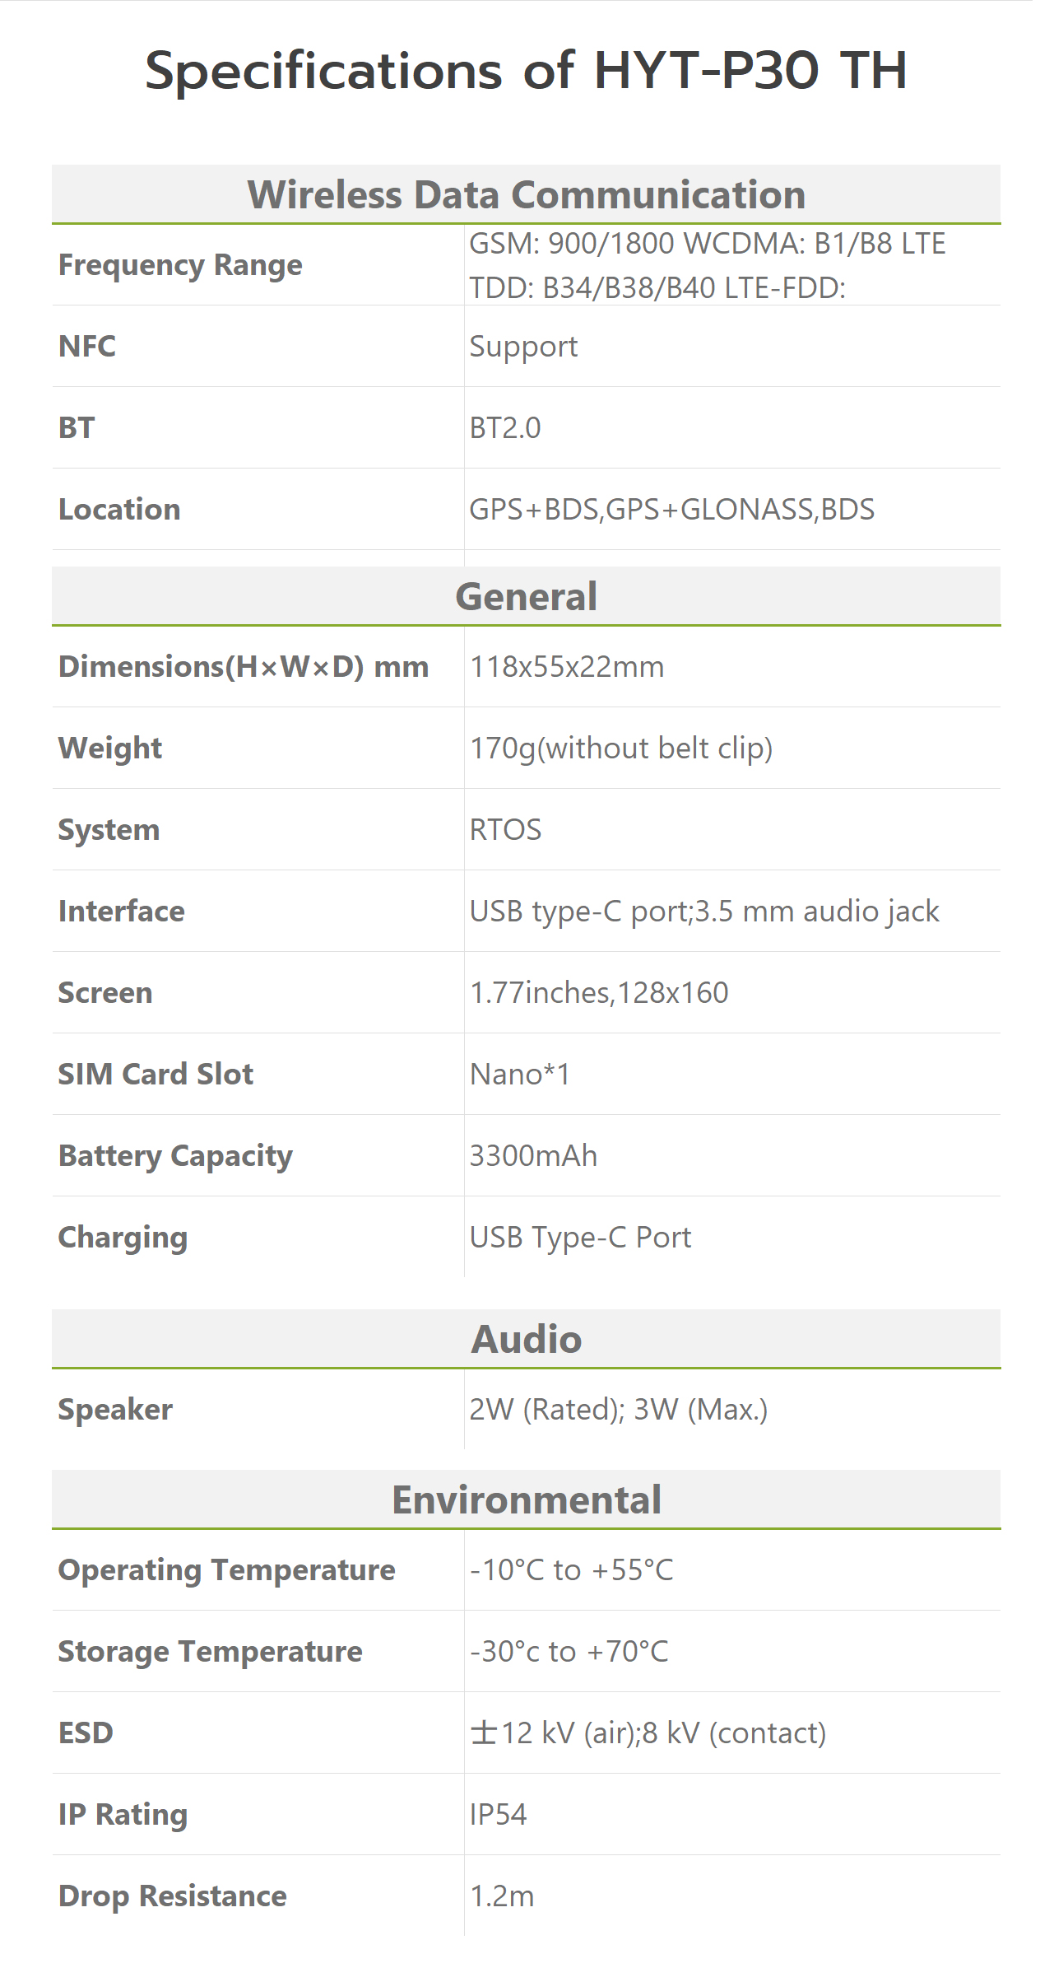
Task: Click the Frequency Range label
Action: 180,265
